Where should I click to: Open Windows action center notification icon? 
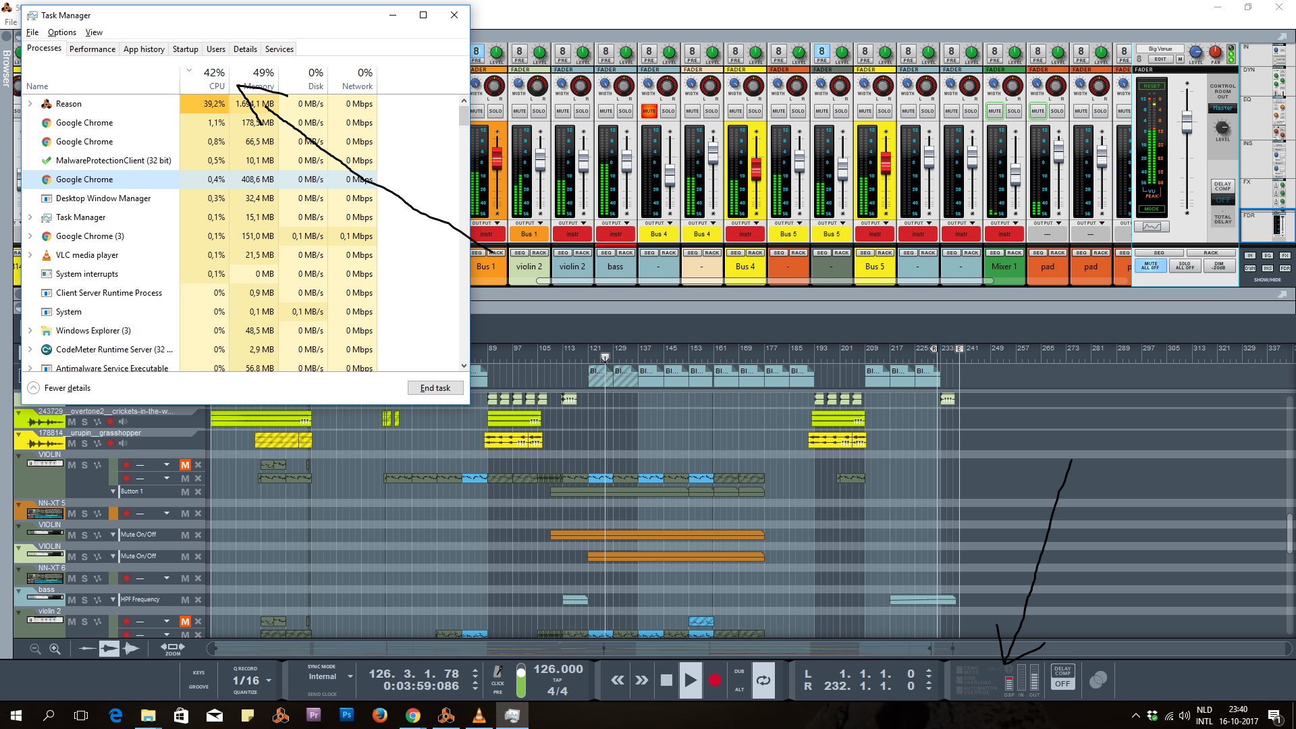tap(1274, 715)
